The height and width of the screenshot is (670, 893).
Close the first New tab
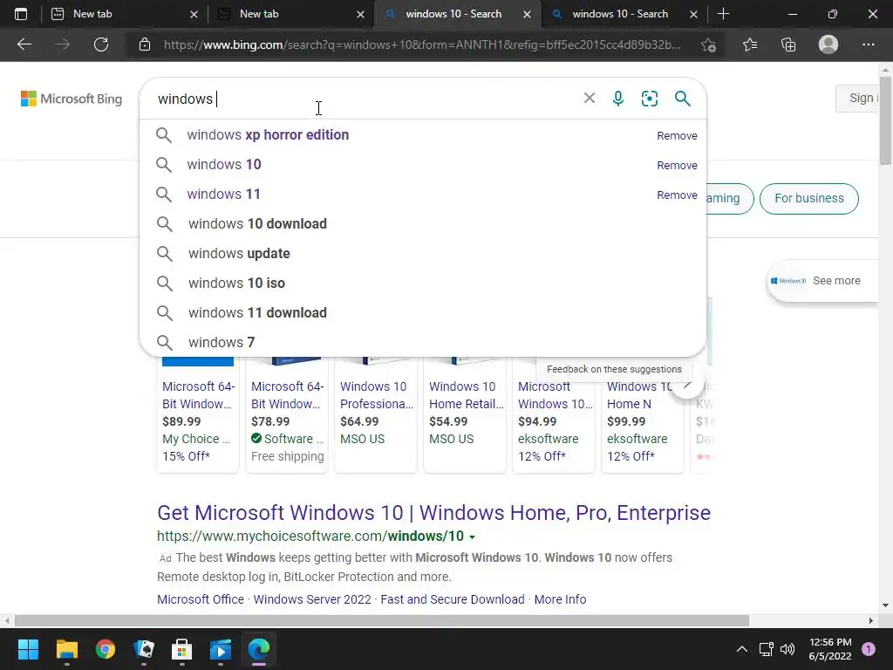click(194, 14)
